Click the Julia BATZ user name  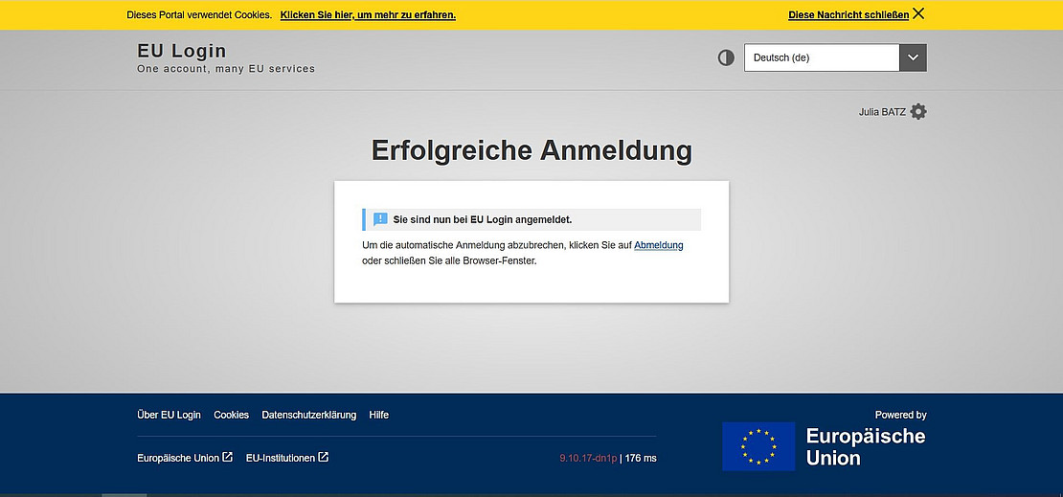[881, 112]
